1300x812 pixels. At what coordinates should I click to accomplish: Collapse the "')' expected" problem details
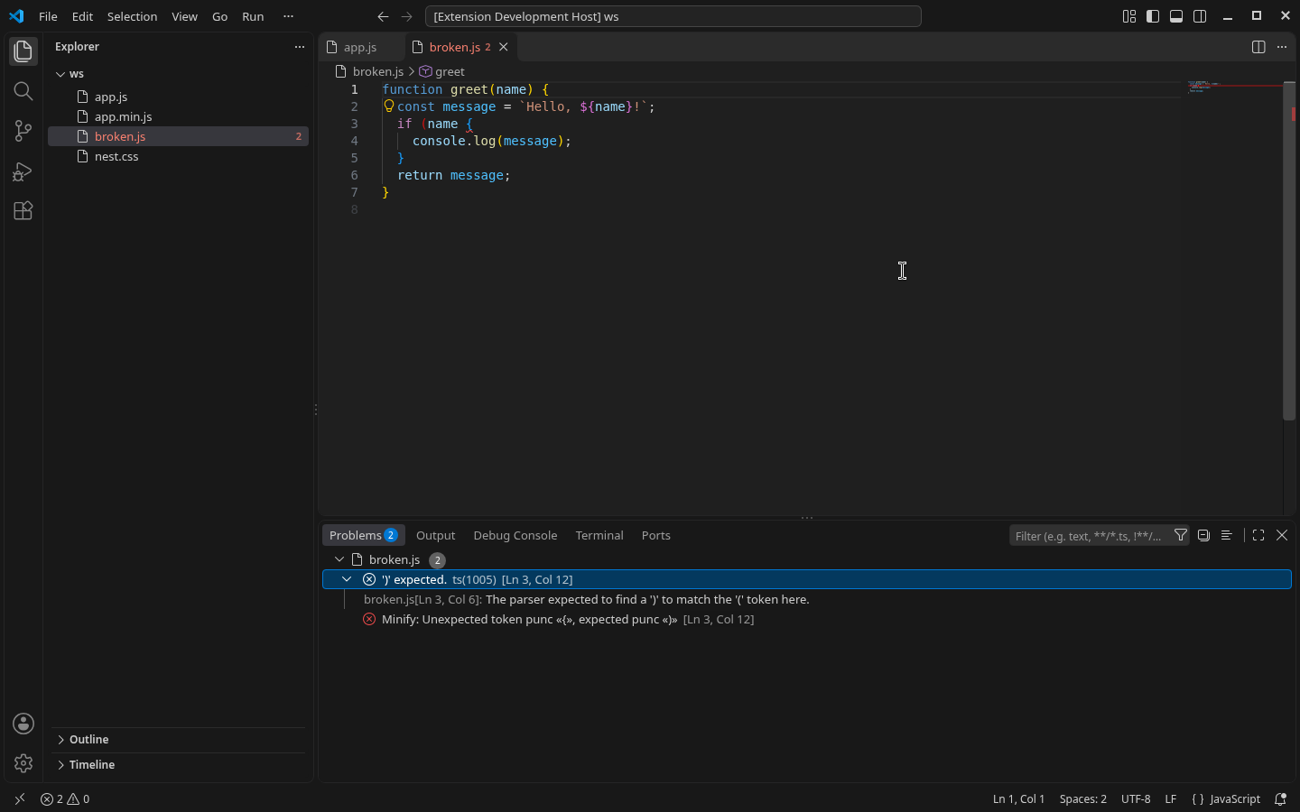(347, 579)
